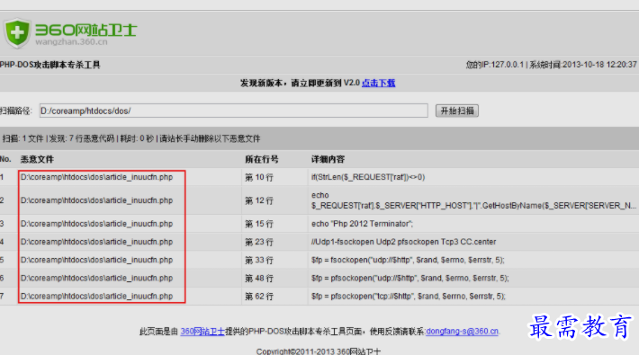Click the 第 15 行 line number cell
The height and width of the screenshot is (355, 639).
point(259,224)
